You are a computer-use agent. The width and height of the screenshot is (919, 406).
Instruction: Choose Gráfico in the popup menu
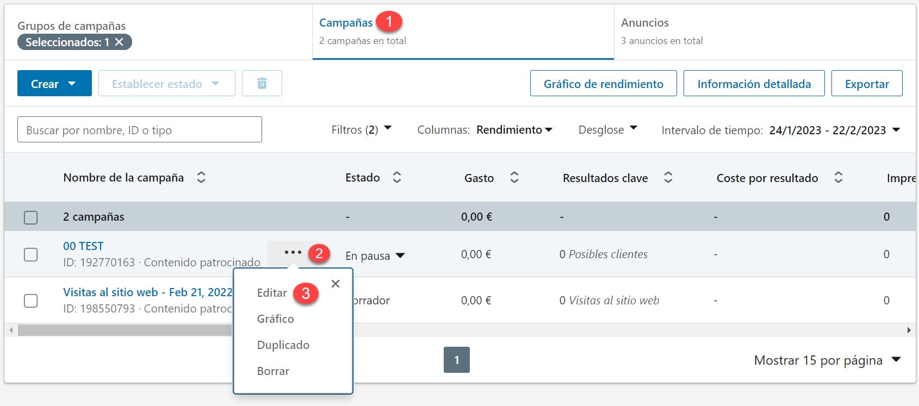click(x=275, y=319)
